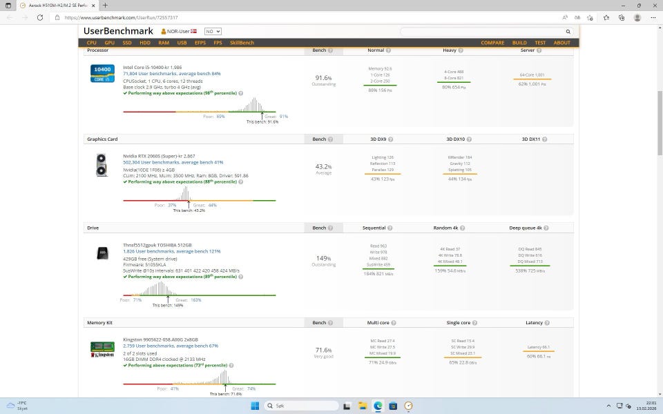
Task: Click the help icon next to Random 4k
Action: [x=462, y=228]
